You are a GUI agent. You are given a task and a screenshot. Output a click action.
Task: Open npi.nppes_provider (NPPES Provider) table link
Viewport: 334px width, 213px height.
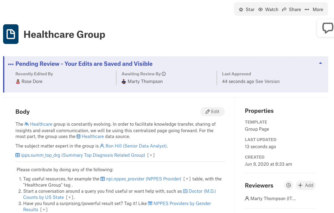pos(144,179)
